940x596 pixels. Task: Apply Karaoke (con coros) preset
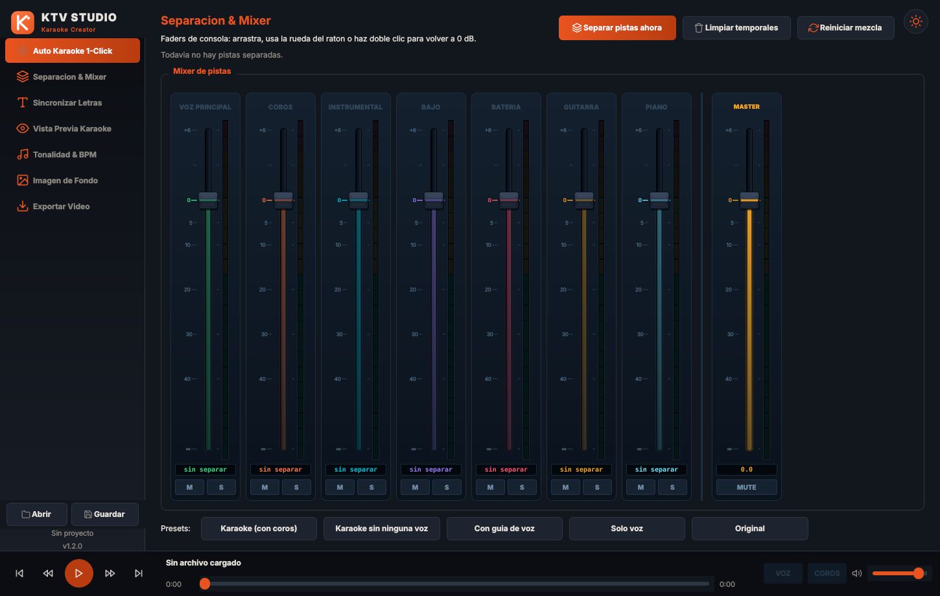(259, 529)
